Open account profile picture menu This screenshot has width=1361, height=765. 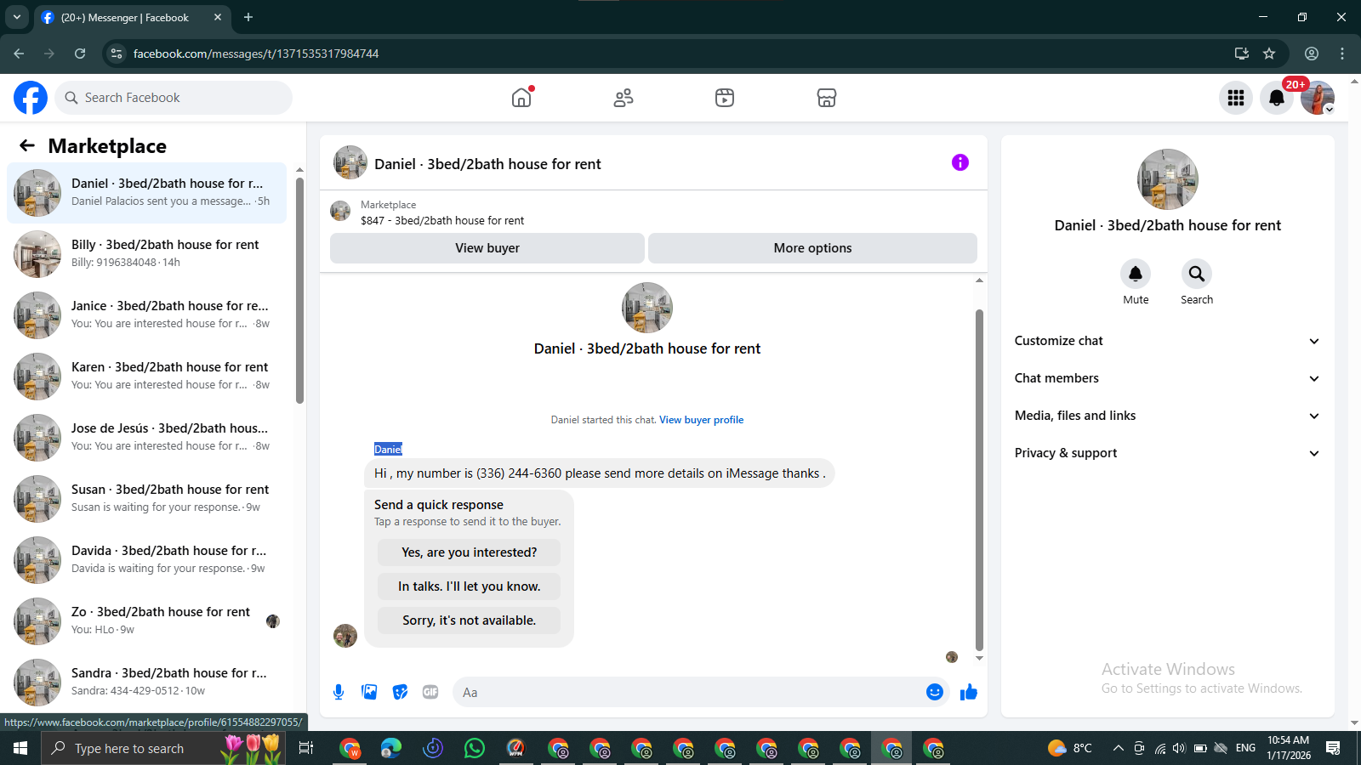coord(1318,98)
